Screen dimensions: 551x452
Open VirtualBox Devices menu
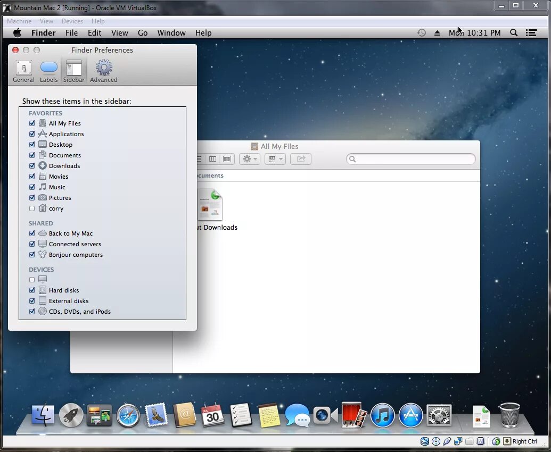72,21
